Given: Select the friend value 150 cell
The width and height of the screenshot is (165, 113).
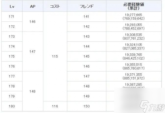Looking at the screenshot, I should tap(87, 106).
